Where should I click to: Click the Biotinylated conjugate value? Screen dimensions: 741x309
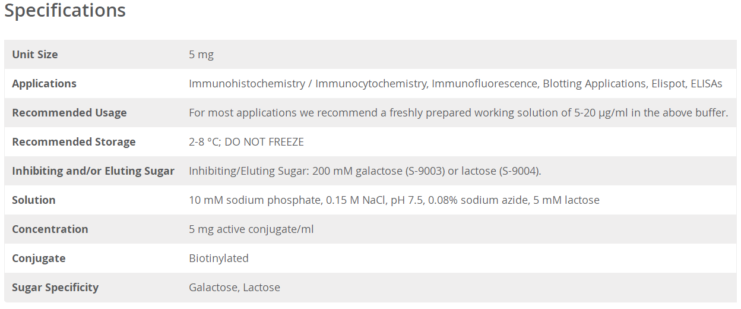(218, 258)
